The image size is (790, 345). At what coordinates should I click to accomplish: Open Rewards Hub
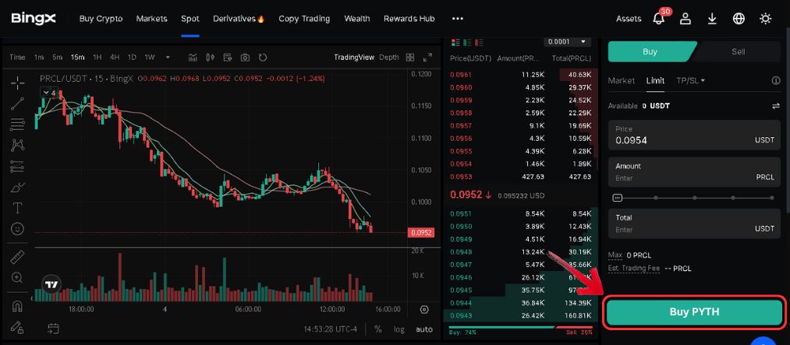click(409, 19)
